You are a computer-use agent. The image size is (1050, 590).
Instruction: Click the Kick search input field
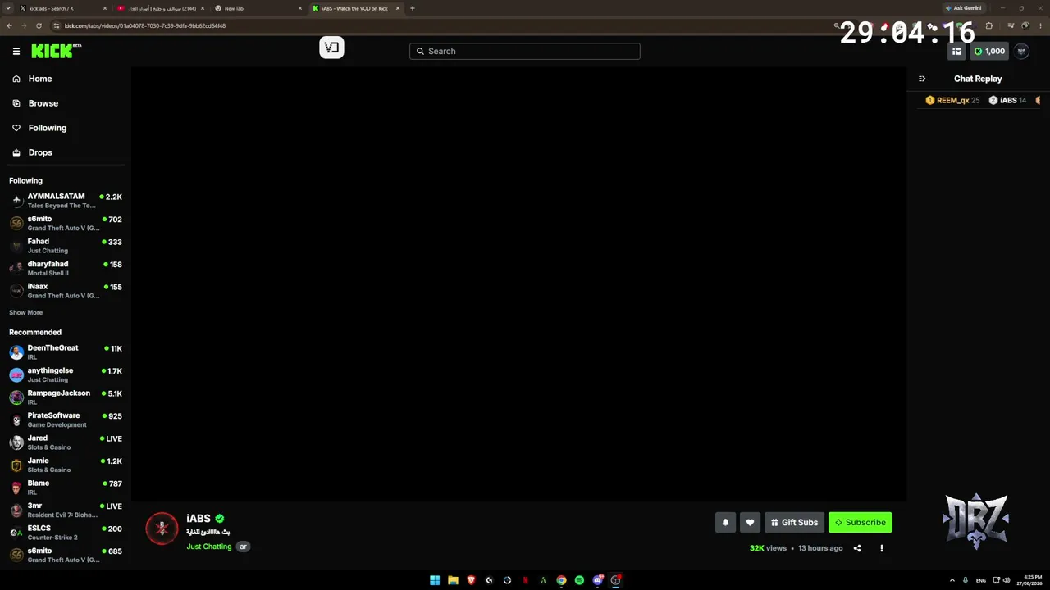point(525,51)
